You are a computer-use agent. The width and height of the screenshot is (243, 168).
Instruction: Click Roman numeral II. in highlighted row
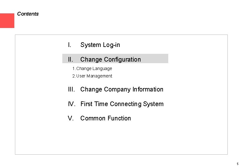70,59
